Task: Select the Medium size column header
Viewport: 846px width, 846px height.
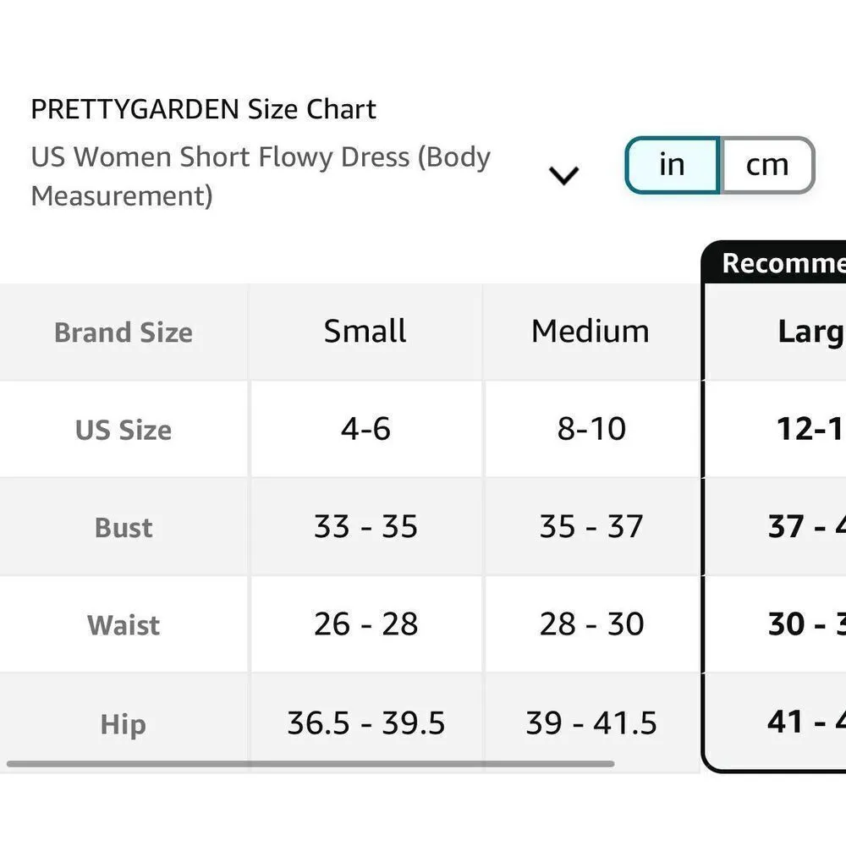Action: (x=590, y=332)
